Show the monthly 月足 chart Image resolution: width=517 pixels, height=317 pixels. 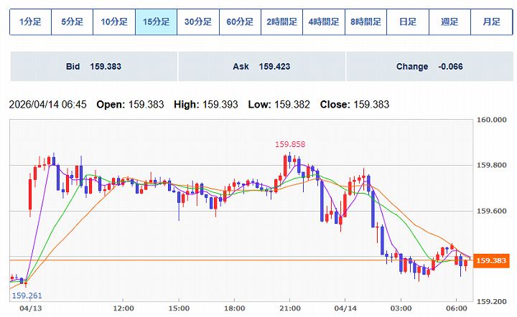tap(491, 22)
